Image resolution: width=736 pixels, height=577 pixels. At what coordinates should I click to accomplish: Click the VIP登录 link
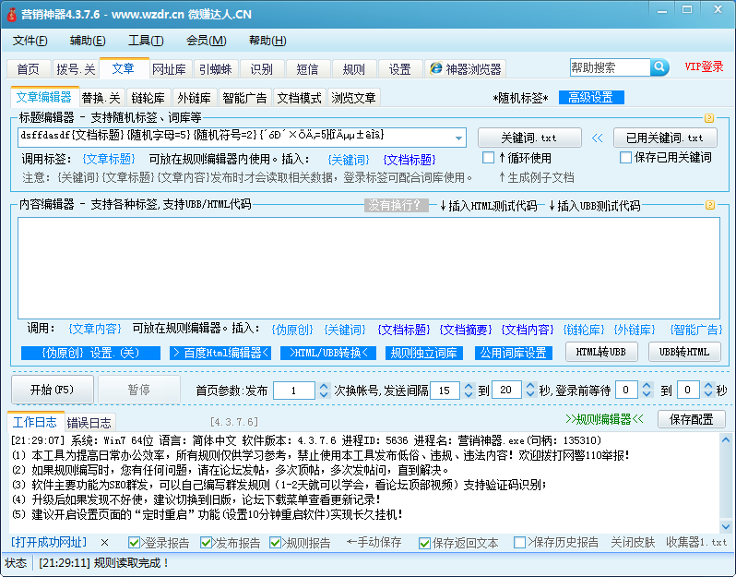tap(704, 66)
